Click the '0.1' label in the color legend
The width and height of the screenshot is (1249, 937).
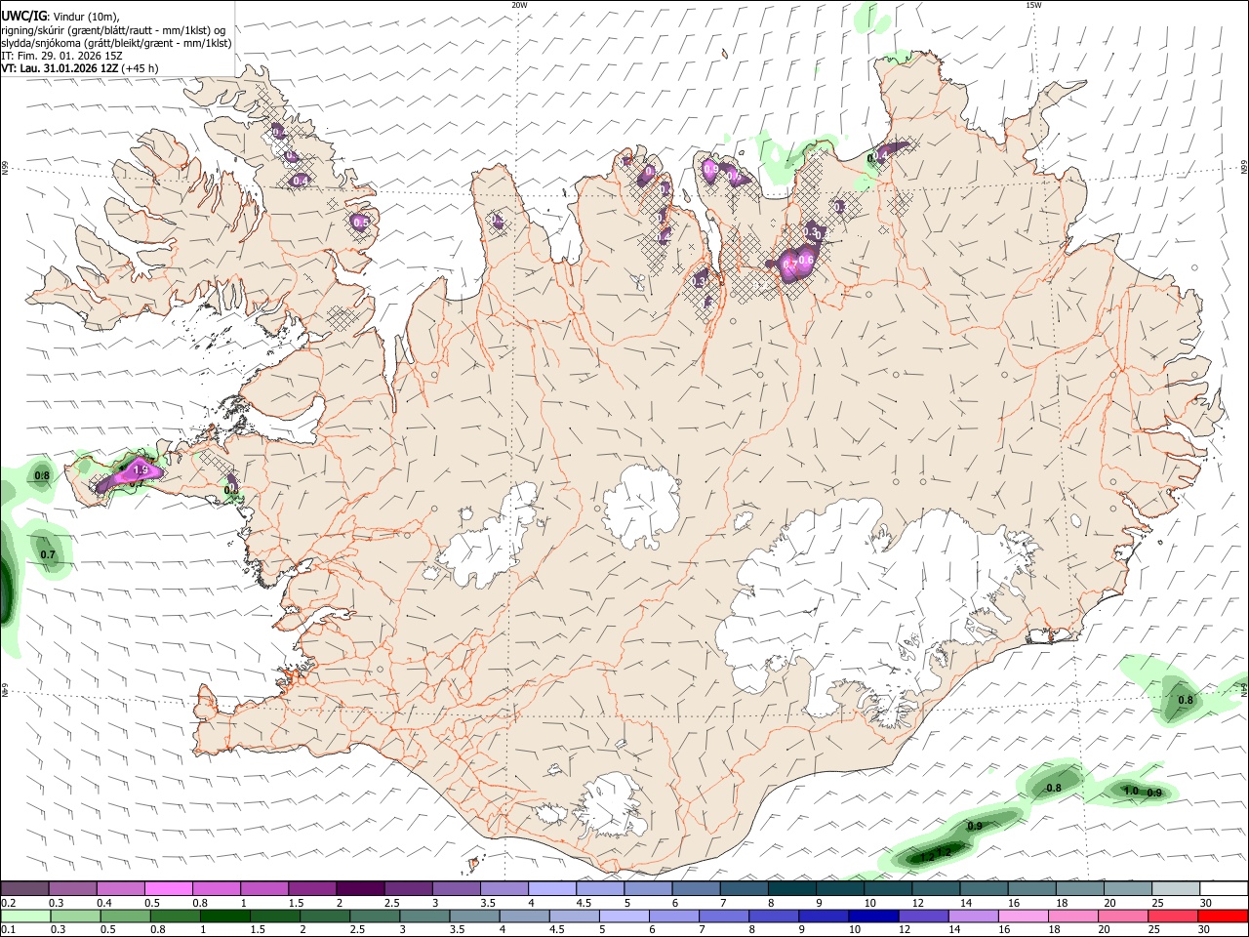point(8,929)
